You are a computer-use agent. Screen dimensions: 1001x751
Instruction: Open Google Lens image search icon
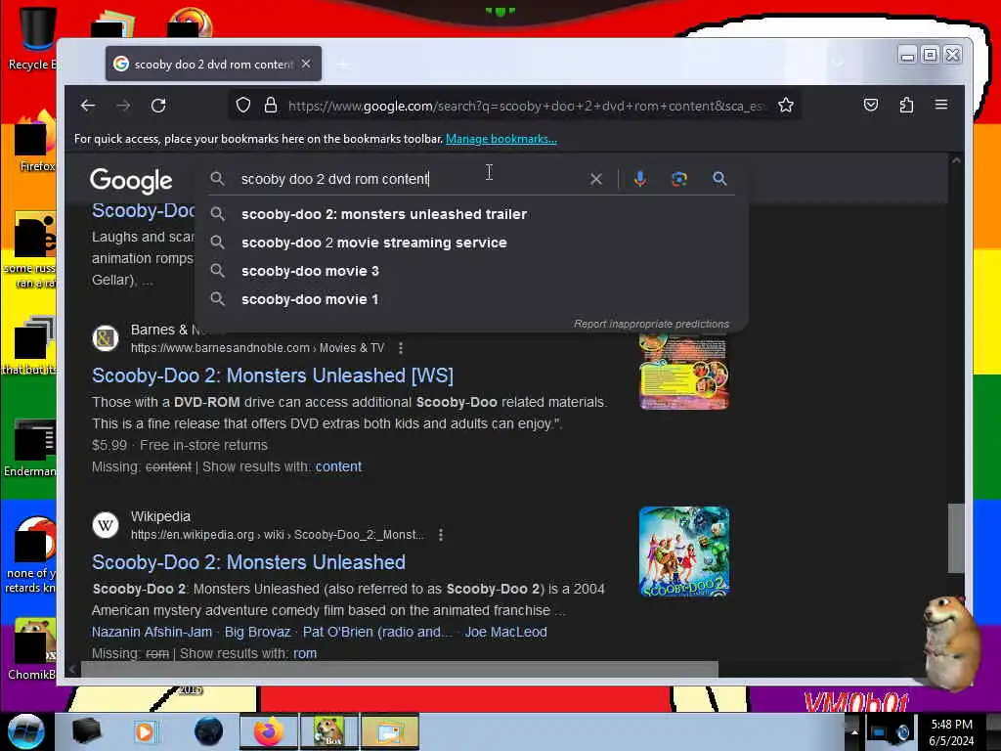(x=679, y=179)
